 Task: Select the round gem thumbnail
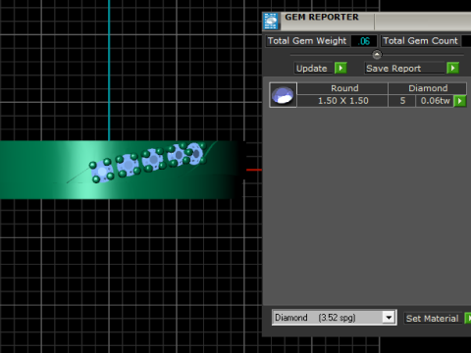[x=283, y=95]
